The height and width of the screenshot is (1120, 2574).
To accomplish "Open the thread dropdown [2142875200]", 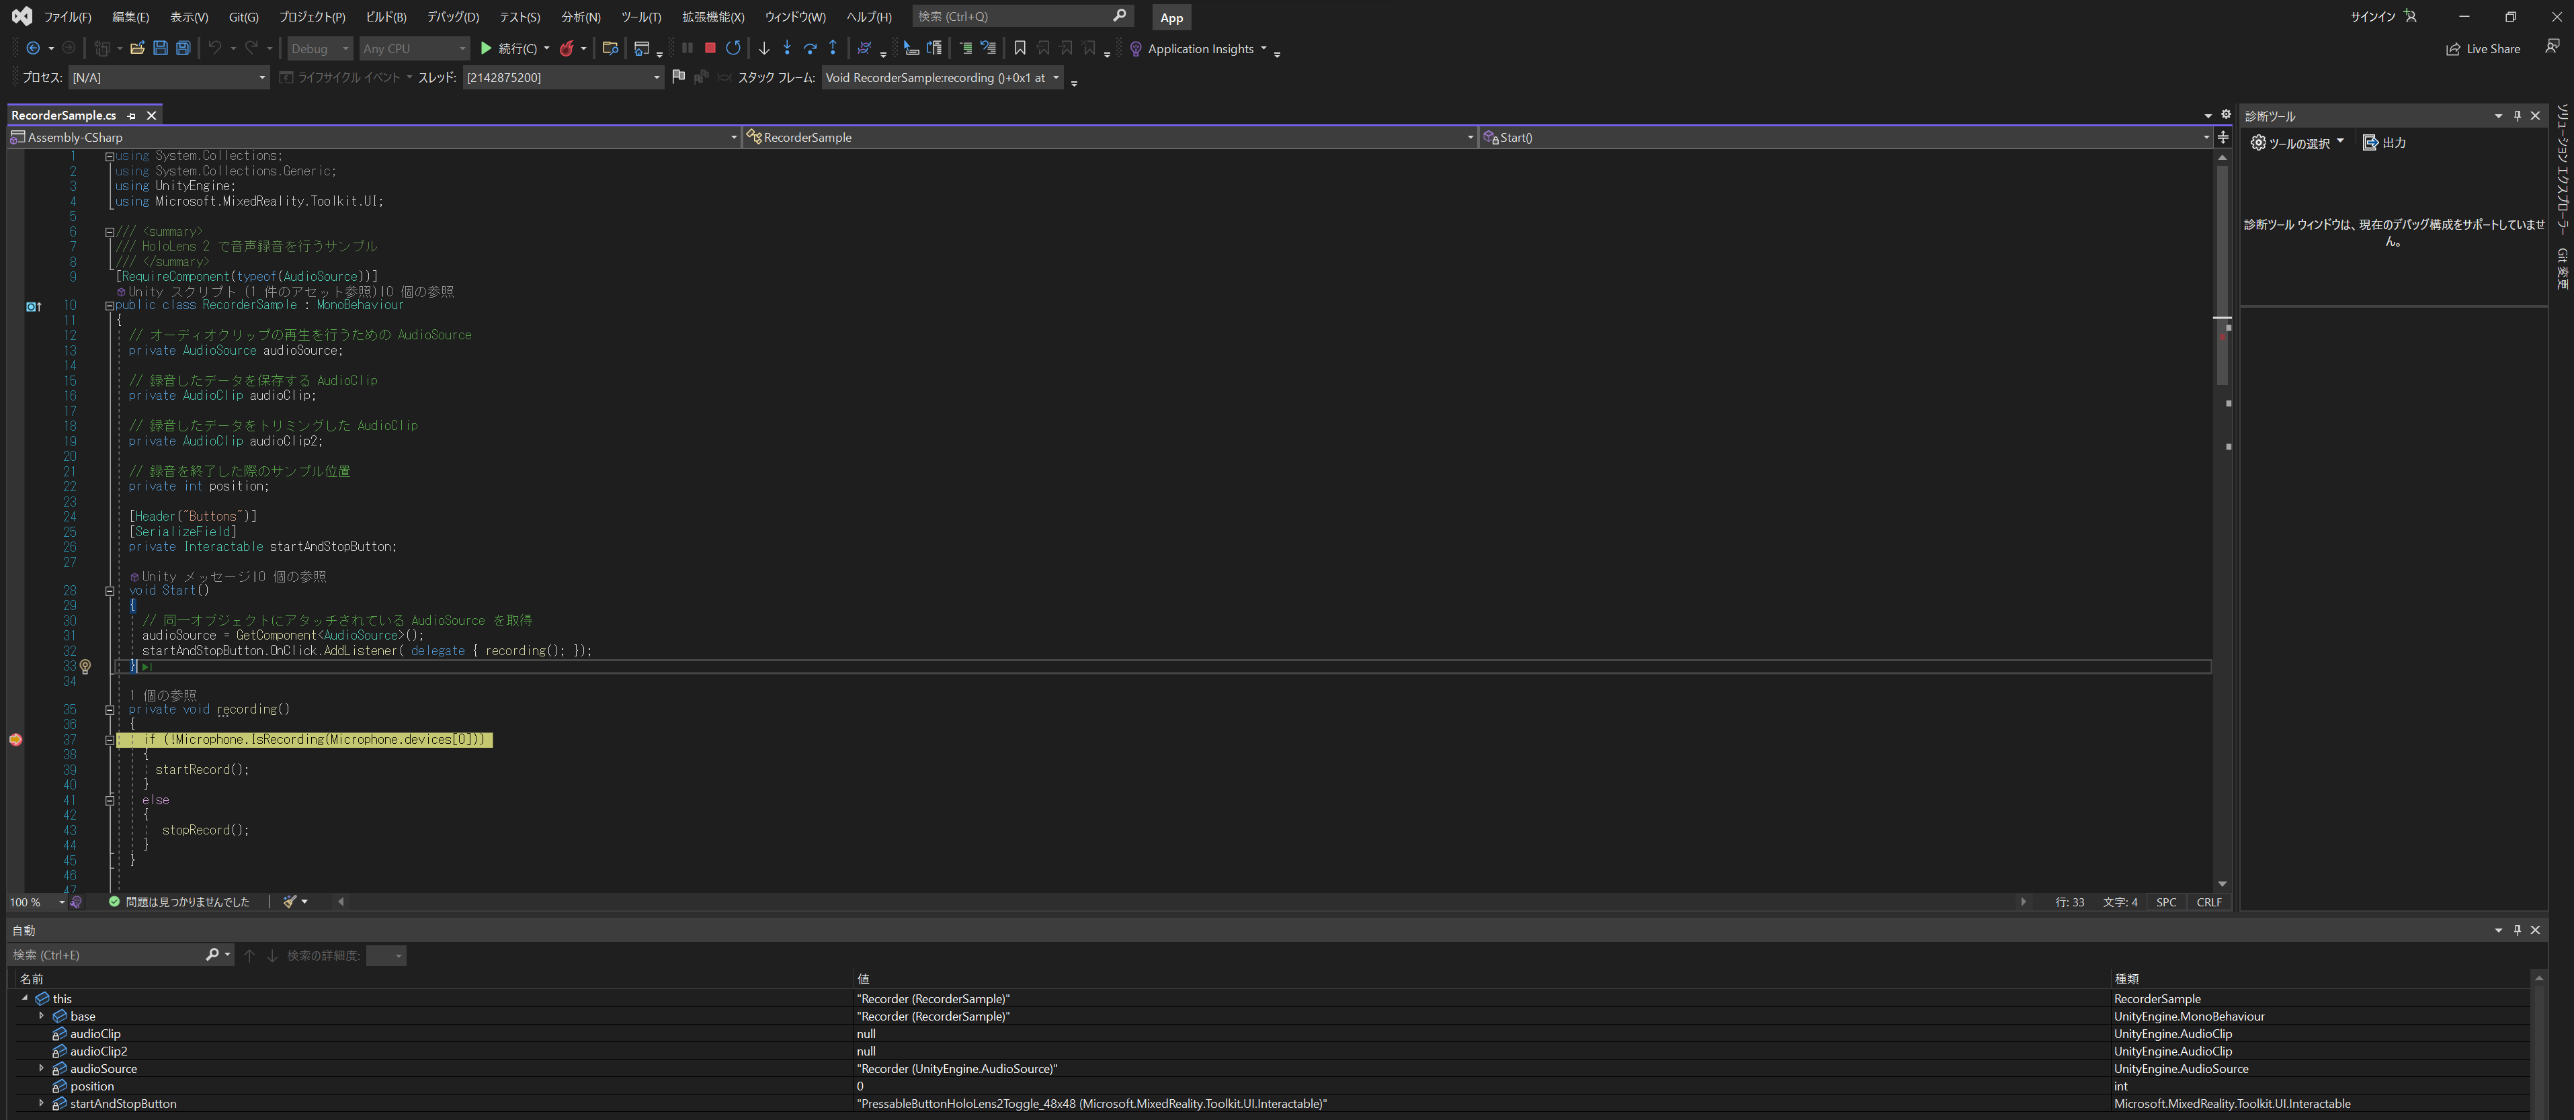I will [657, 78].
